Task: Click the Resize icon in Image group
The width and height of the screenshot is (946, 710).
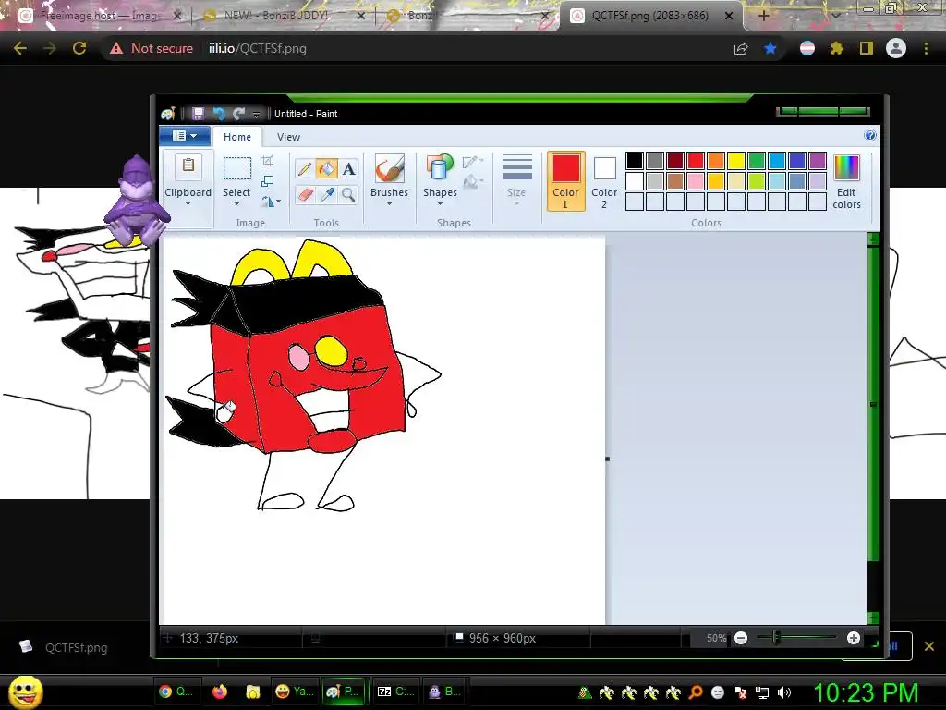Action: 268,181
